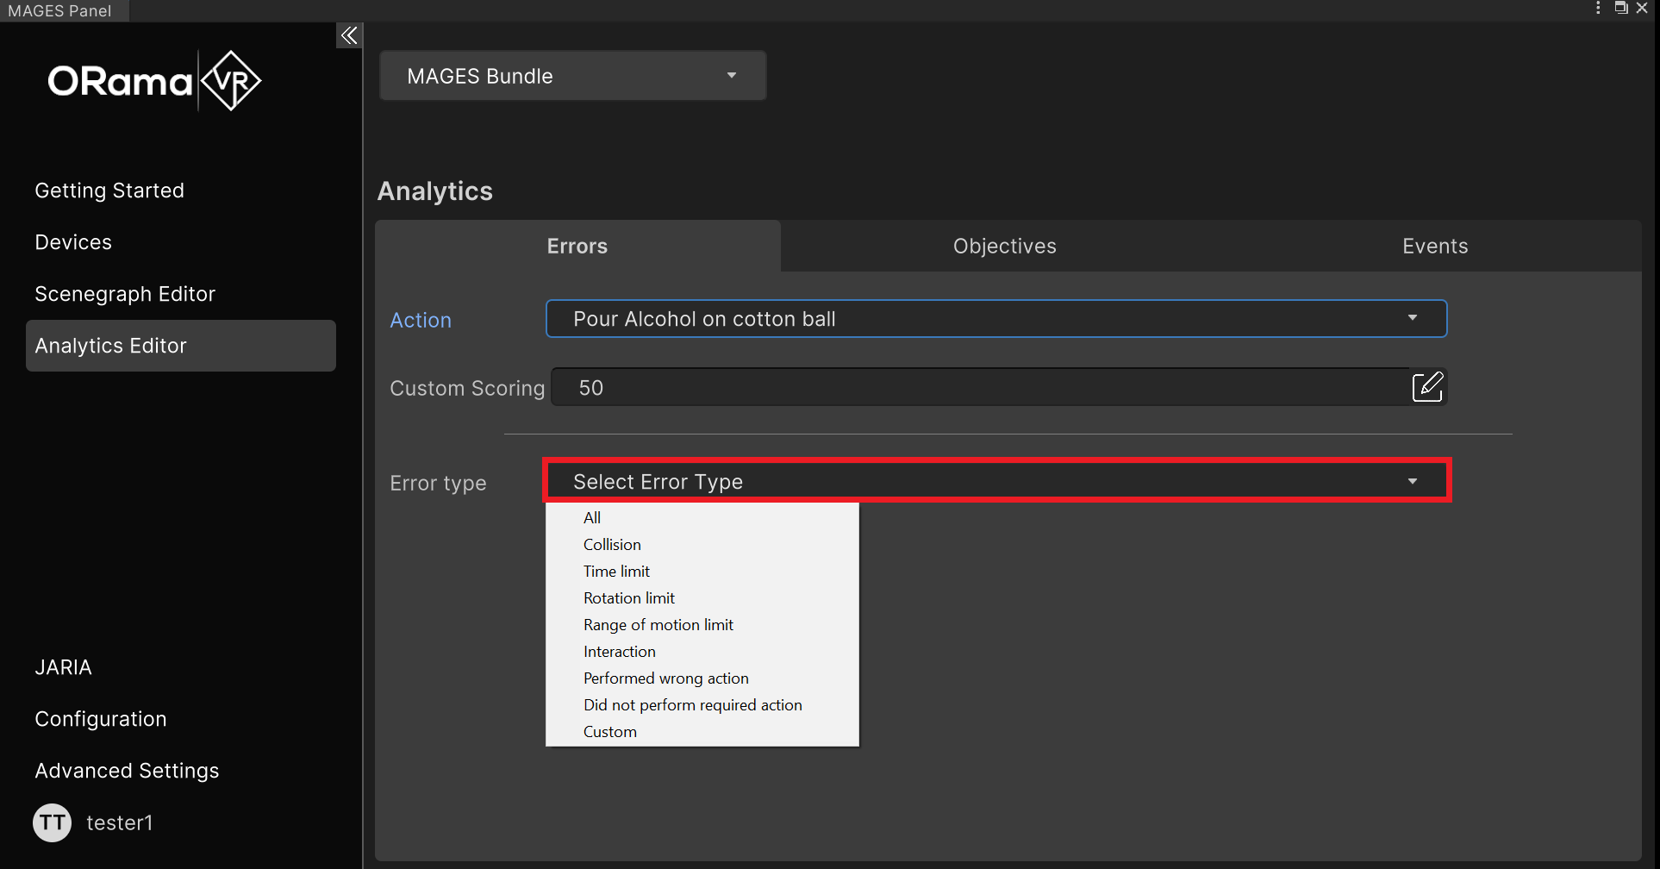Image resolution: width=1660 pixels, height=869 pixels.
Task: Open Scenegraph Editor from sidebar
Action: point(125,294)
